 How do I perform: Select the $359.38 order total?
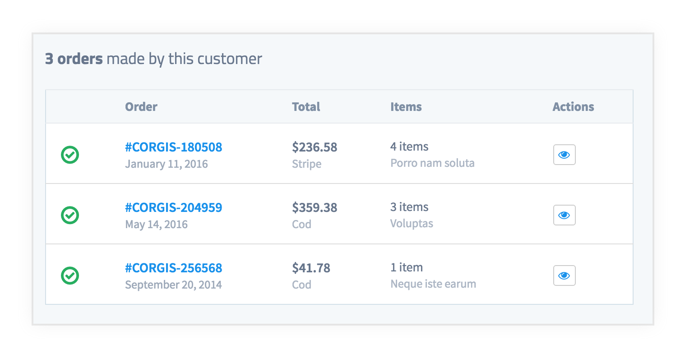point(315,207)
